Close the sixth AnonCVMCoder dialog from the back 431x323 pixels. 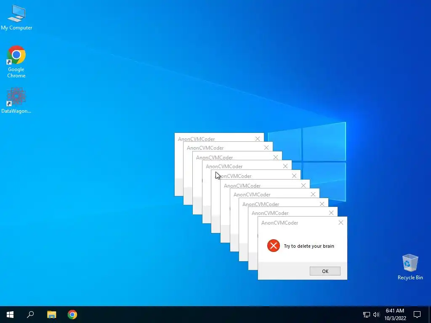tap(303, 185)
